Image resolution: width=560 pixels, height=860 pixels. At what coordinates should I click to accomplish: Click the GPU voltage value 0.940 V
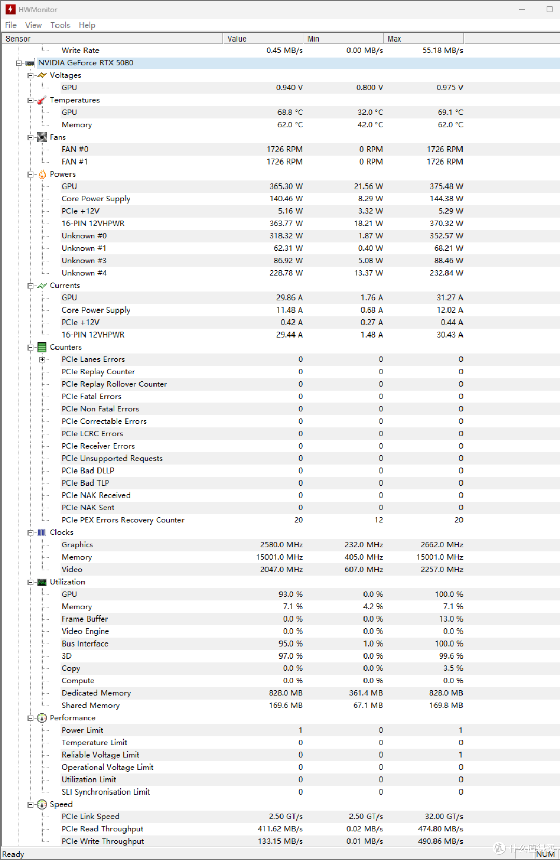click(289, 88)
